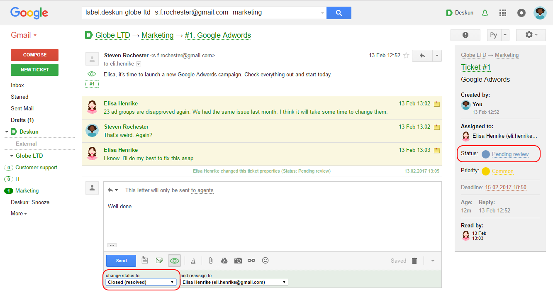Open more options arrow next to reply
Screen dimensions: 553x295
(x=437, y=56)
